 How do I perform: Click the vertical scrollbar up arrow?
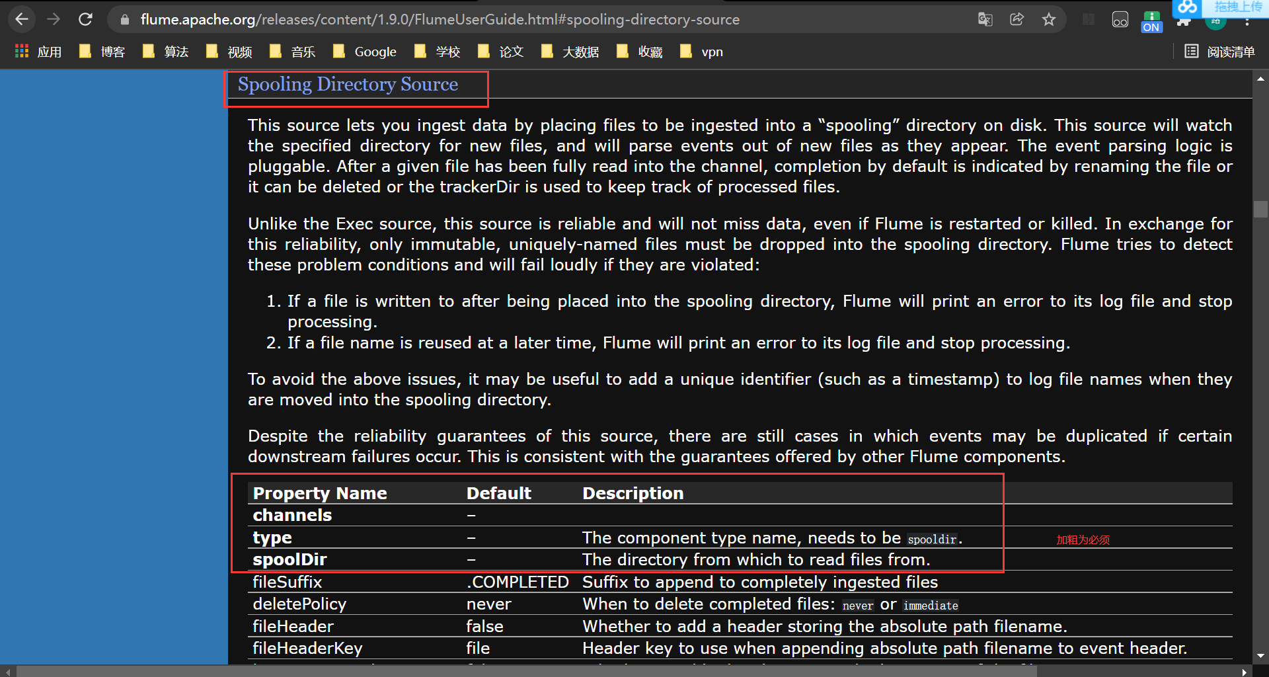[1260, 79]
